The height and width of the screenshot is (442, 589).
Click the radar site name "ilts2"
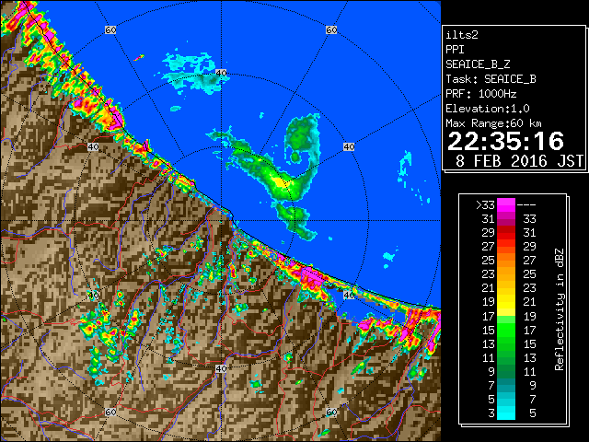(x=462, y=35)
